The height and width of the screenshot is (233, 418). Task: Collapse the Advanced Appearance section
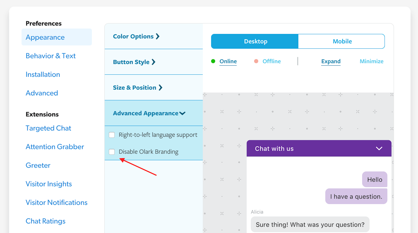tap(149, 113)
